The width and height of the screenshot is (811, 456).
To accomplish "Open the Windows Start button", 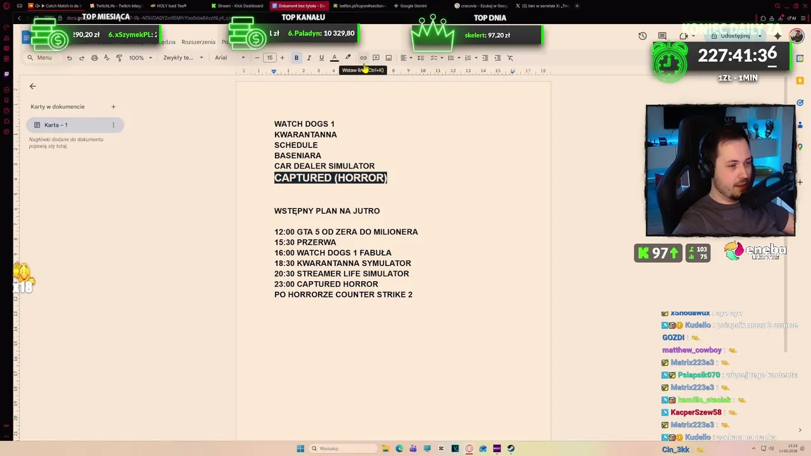I will pos(300,448).
